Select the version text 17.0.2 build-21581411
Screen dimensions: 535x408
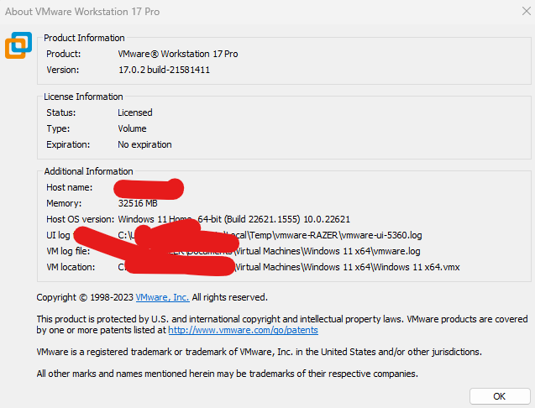[164, 70]
